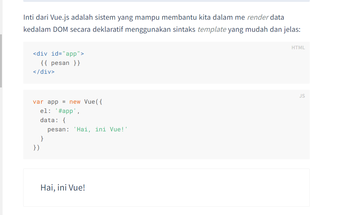Click the rendered "Hai, ini Vue!" output text
This screenshot has width=354, height=215.
tap(63, 188)
